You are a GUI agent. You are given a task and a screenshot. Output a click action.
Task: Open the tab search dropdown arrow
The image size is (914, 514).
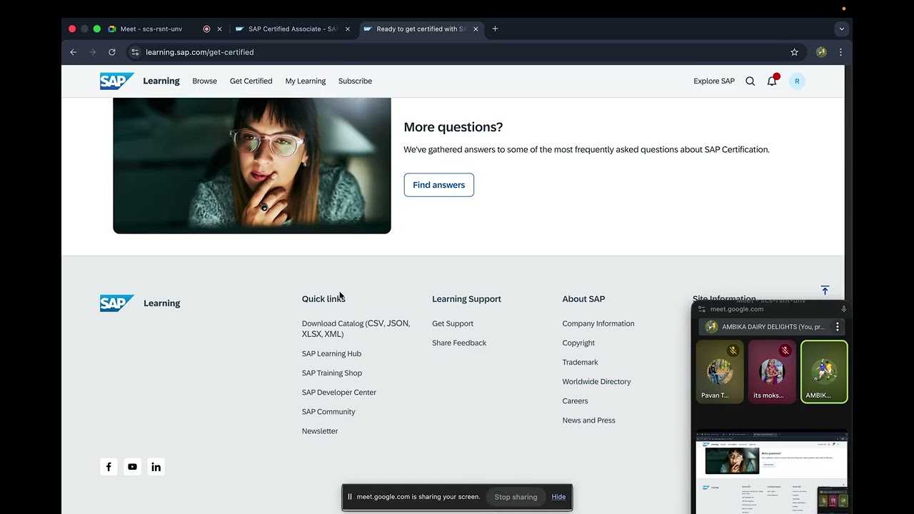842,29
